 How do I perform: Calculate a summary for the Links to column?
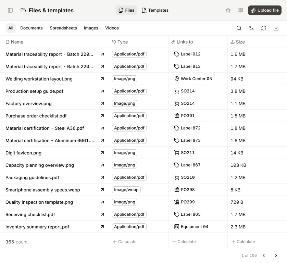(184, 242)
